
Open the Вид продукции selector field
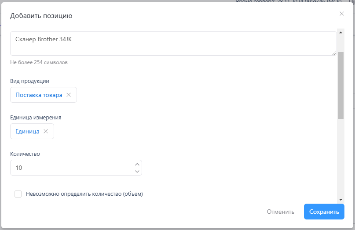coord(39,95)
